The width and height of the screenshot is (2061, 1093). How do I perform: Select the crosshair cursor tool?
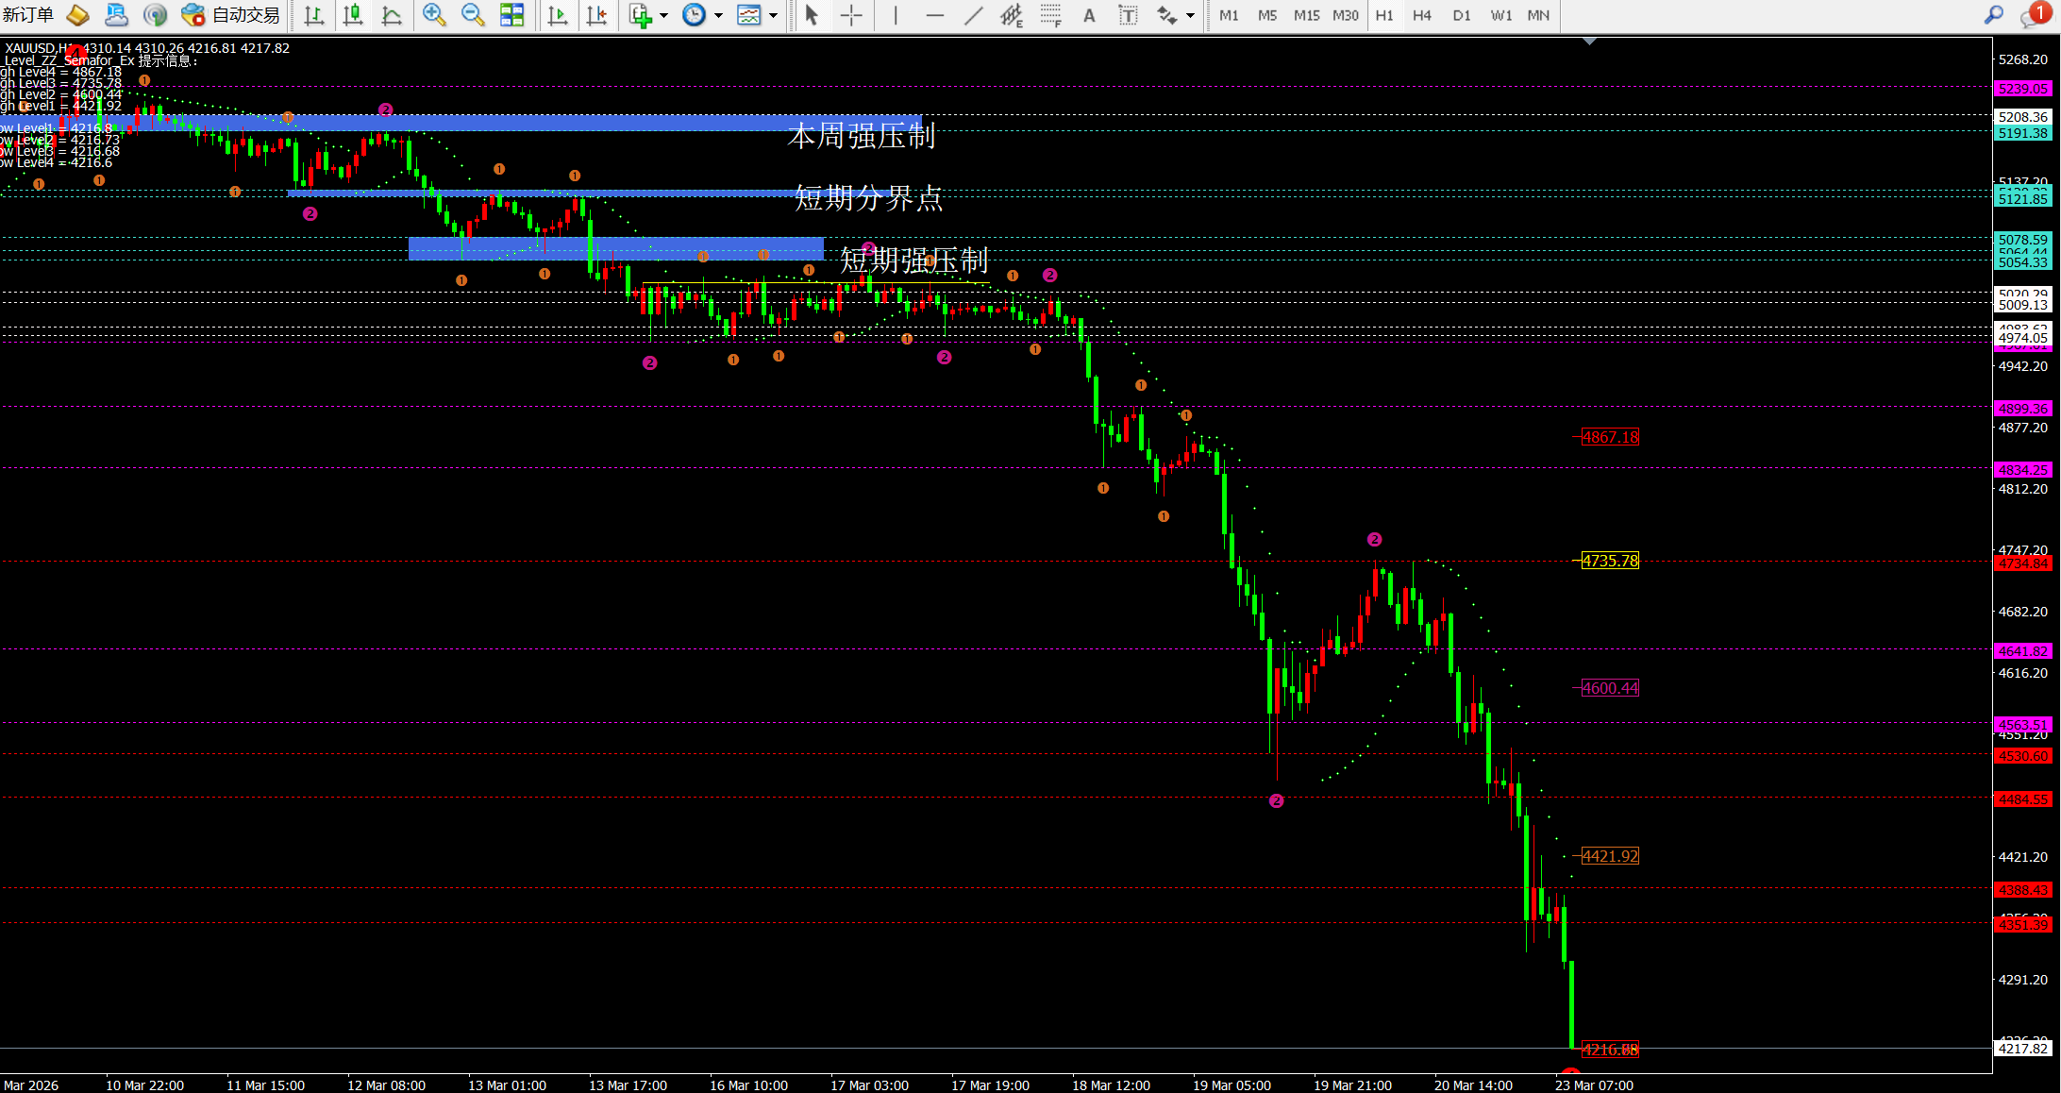click(x=851, y=15)
